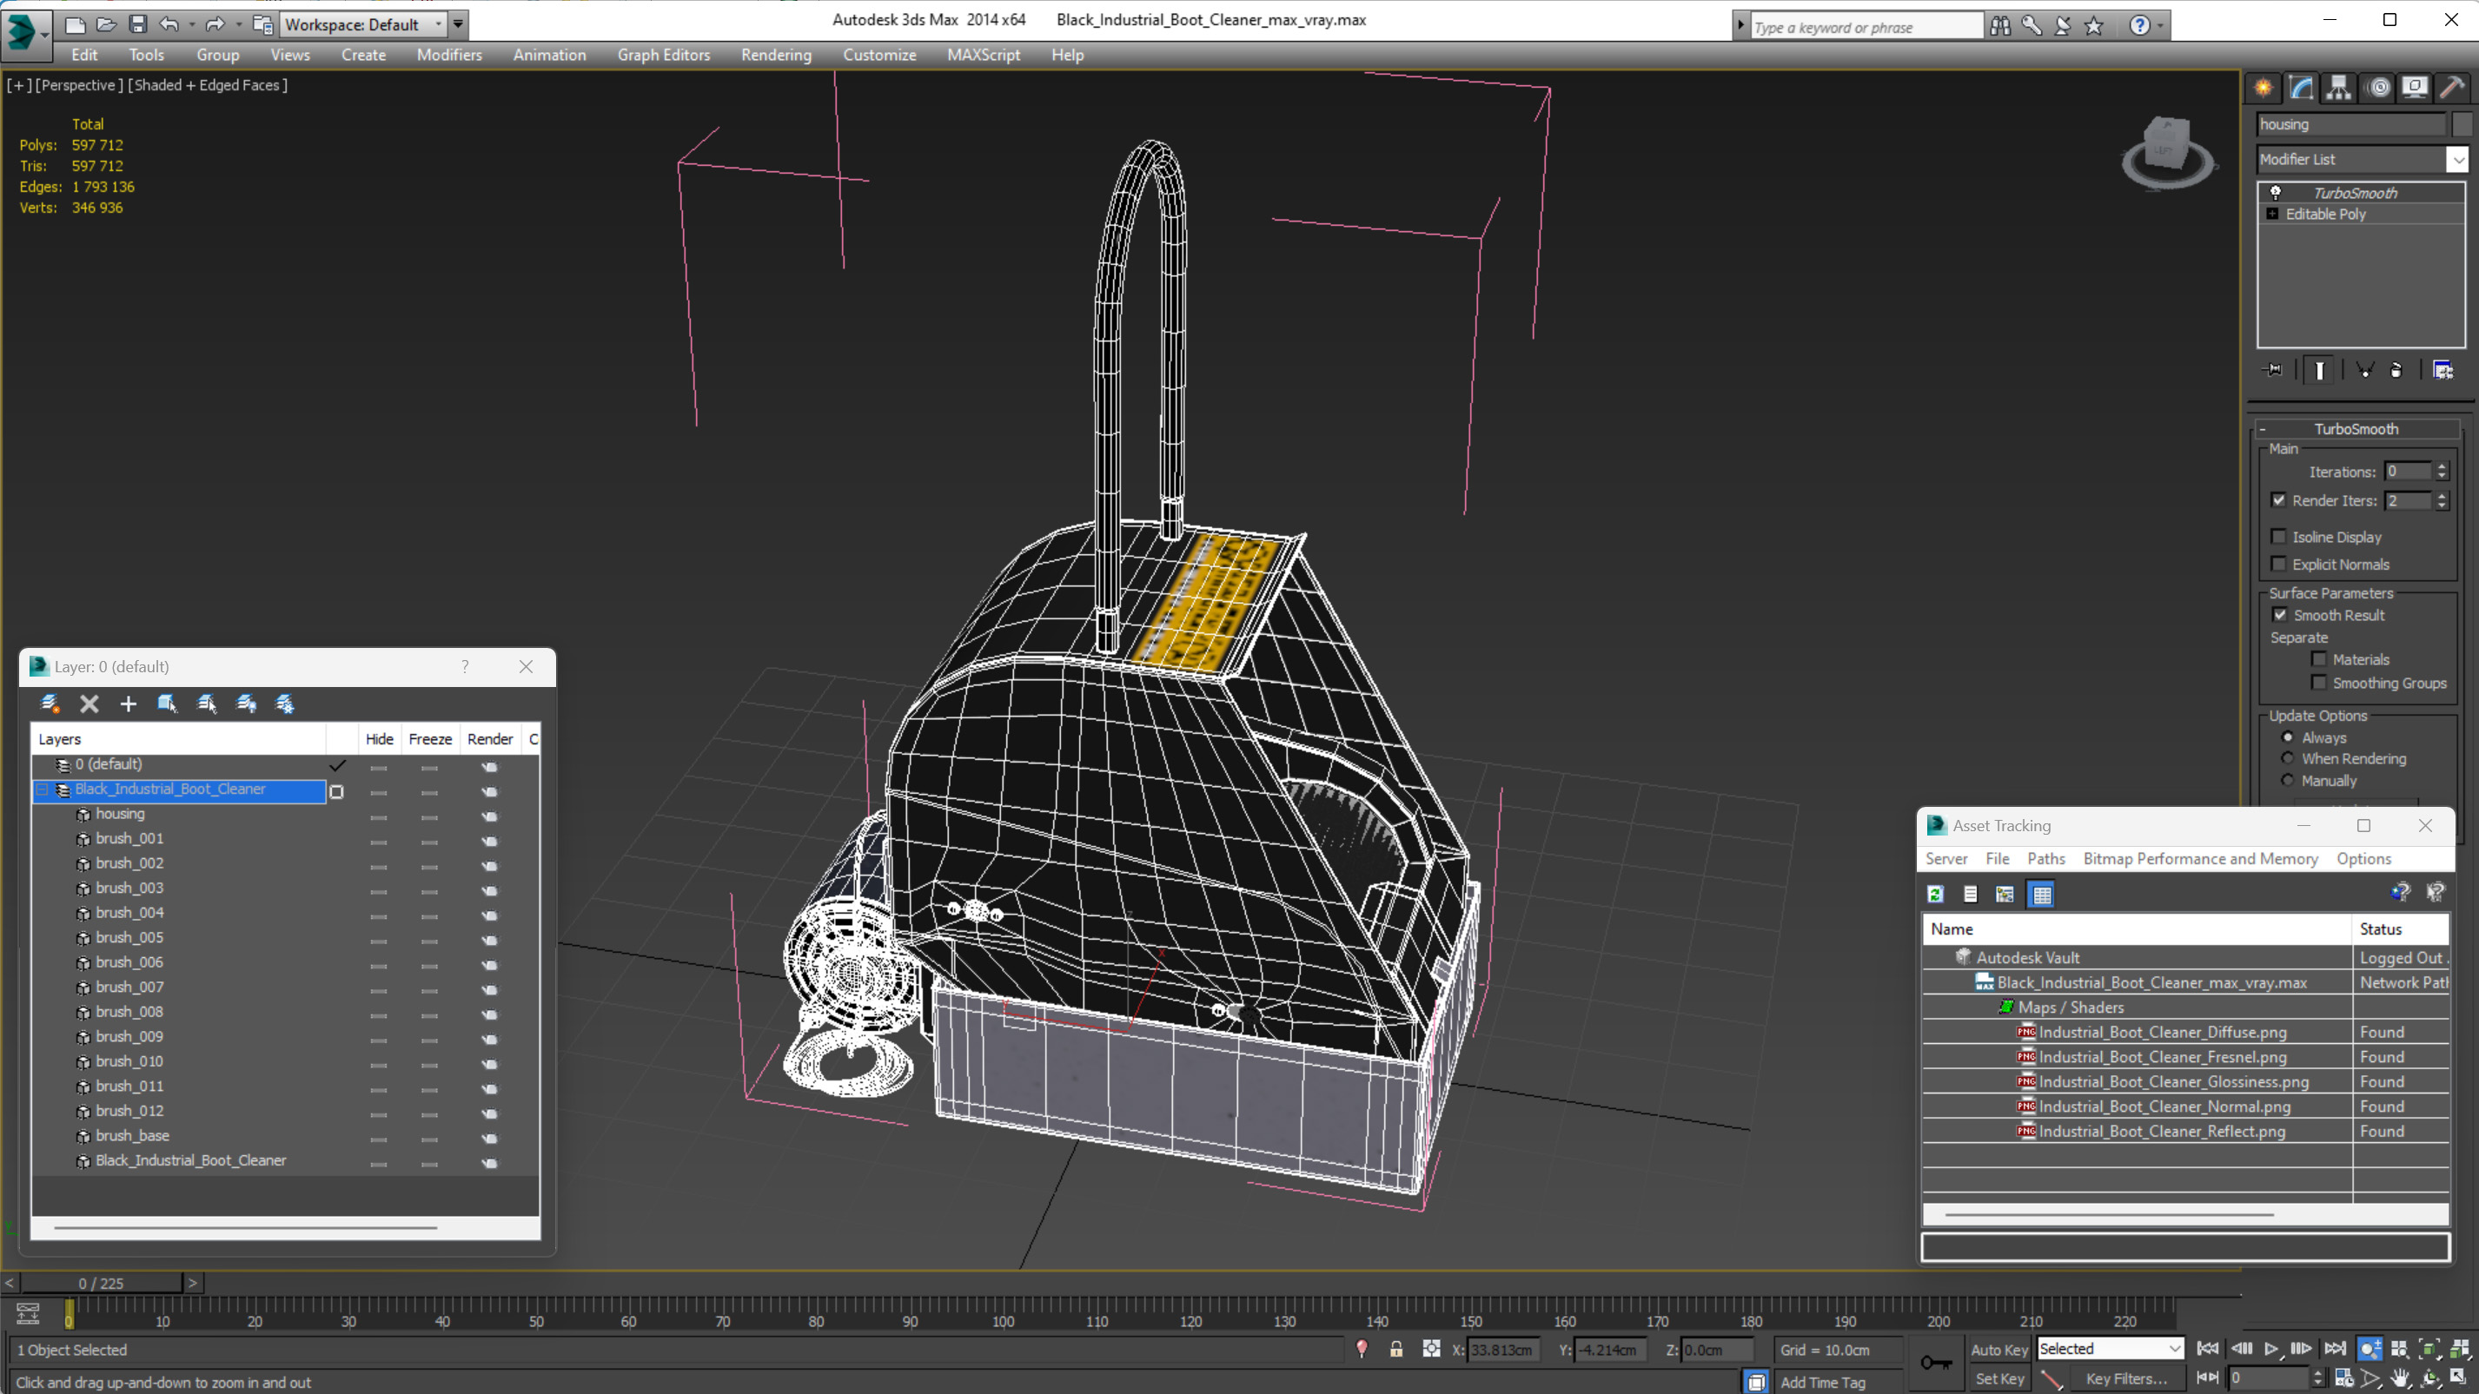Select Always update option

pos(2288,738)
